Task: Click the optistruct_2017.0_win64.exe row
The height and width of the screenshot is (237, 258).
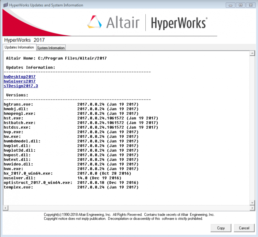Action: 71,183
